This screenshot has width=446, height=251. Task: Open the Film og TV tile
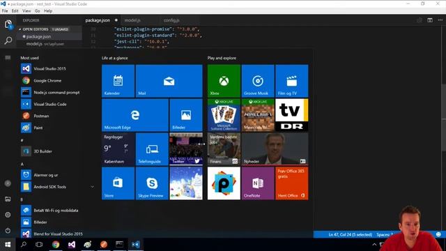(292, 81)
